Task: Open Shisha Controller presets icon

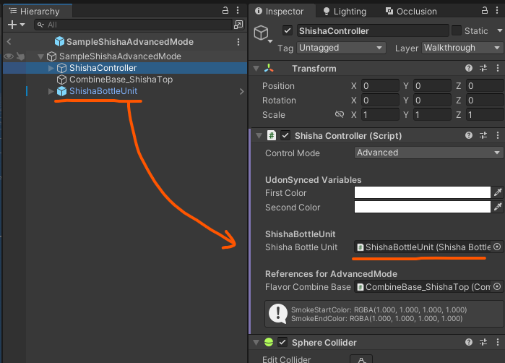Action: (x=483, y=135)
